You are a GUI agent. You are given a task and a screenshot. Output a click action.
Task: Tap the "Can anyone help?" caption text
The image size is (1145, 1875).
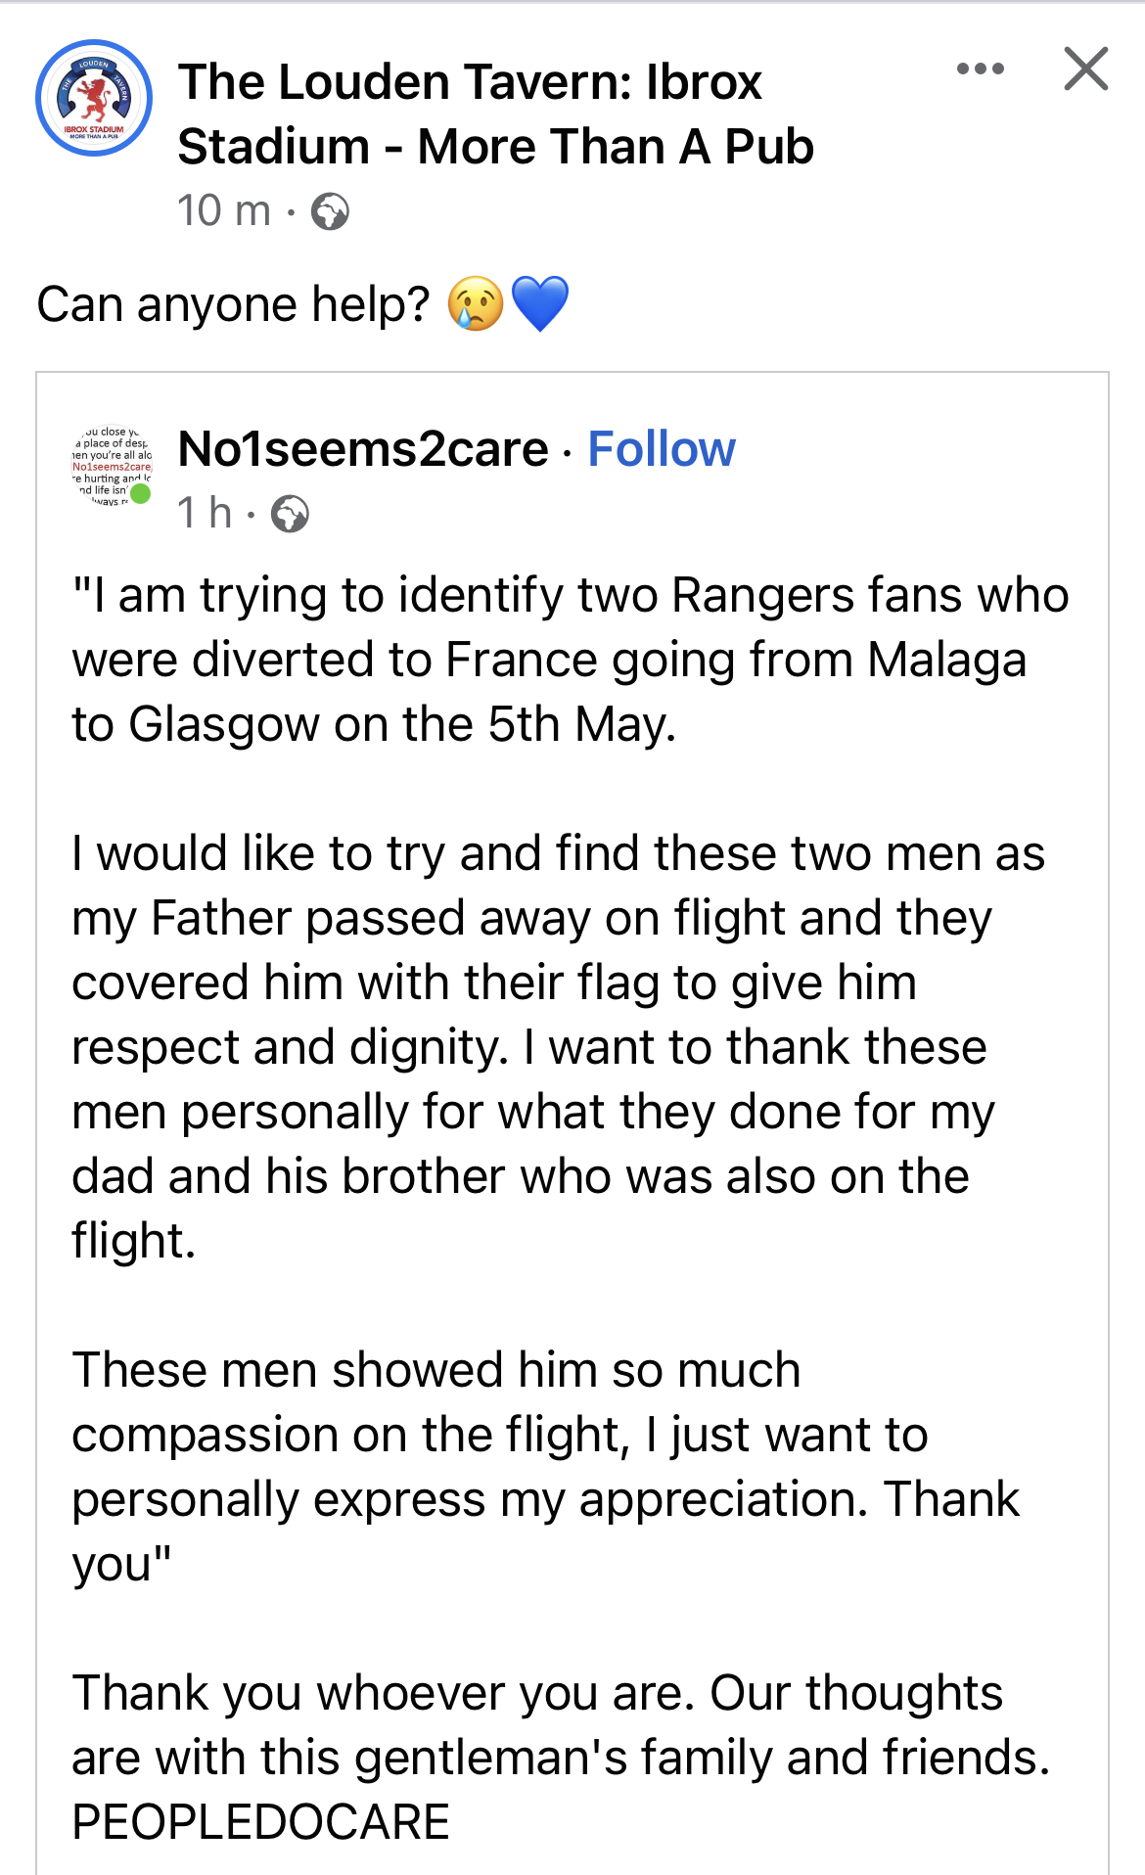pos(233,304)
